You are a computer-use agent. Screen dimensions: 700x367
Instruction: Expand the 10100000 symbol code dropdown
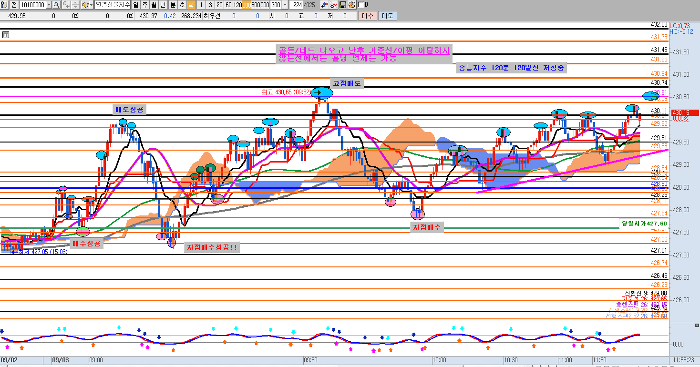tap(49, 5)
